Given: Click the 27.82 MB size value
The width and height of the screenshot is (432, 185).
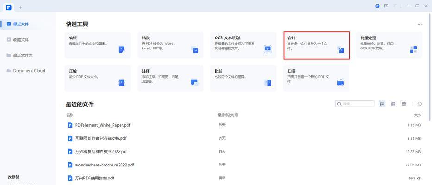Looking at the screenshot, I should tap(413, 165).
